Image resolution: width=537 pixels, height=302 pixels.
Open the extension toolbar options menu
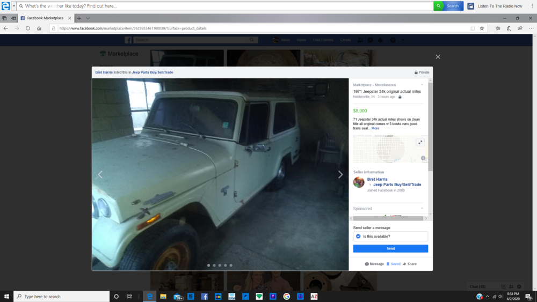coord(532,6)
